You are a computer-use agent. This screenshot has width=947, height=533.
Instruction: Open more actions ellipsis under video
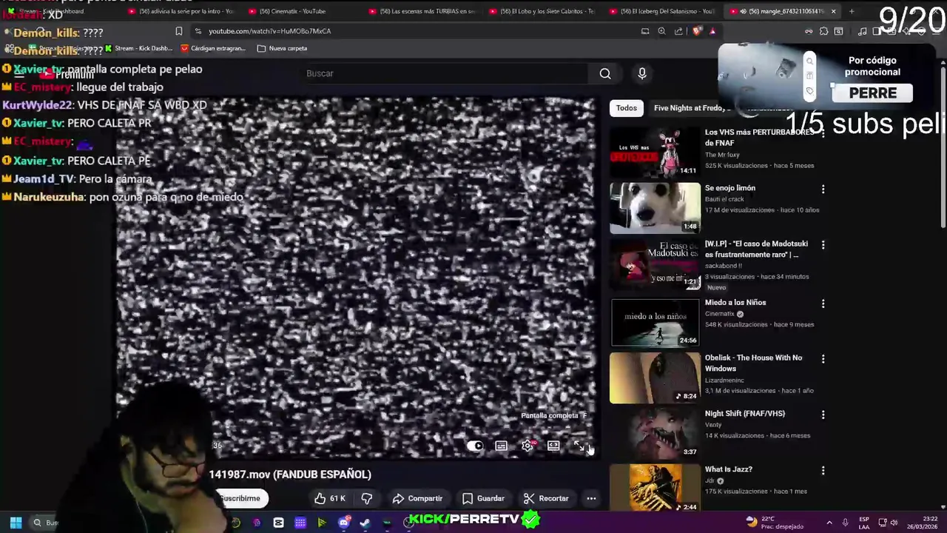pyautogui.click(x=591, y=498)
